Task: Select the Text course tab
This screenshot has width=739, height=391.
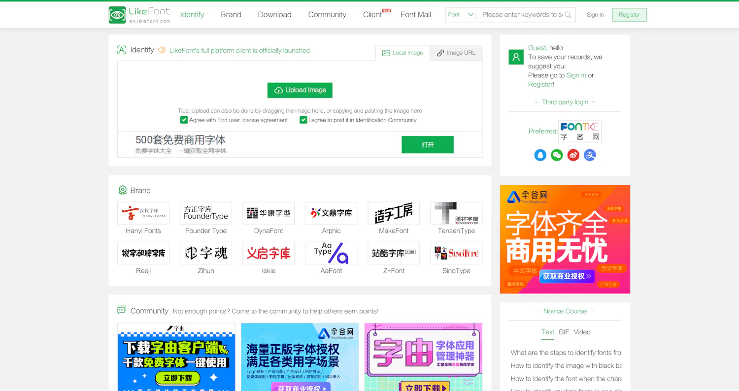Action: point(548,332)
